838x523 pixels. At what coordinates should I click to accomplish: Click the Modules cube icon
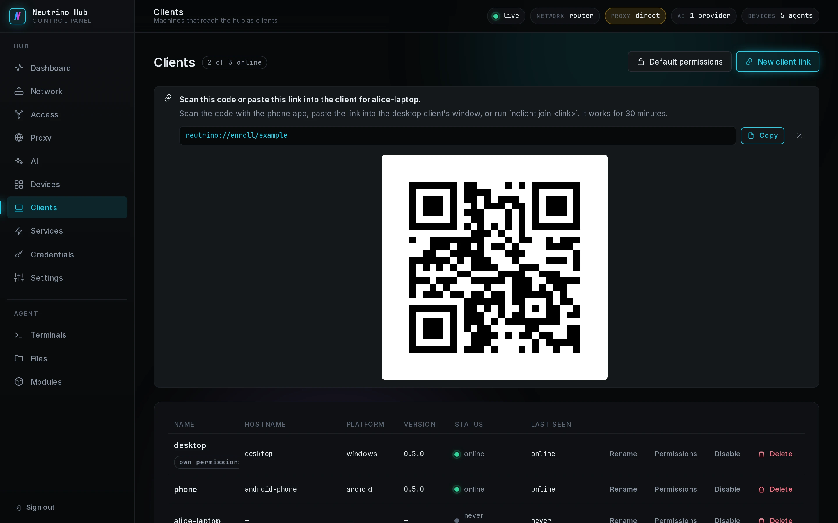[19, 381]
